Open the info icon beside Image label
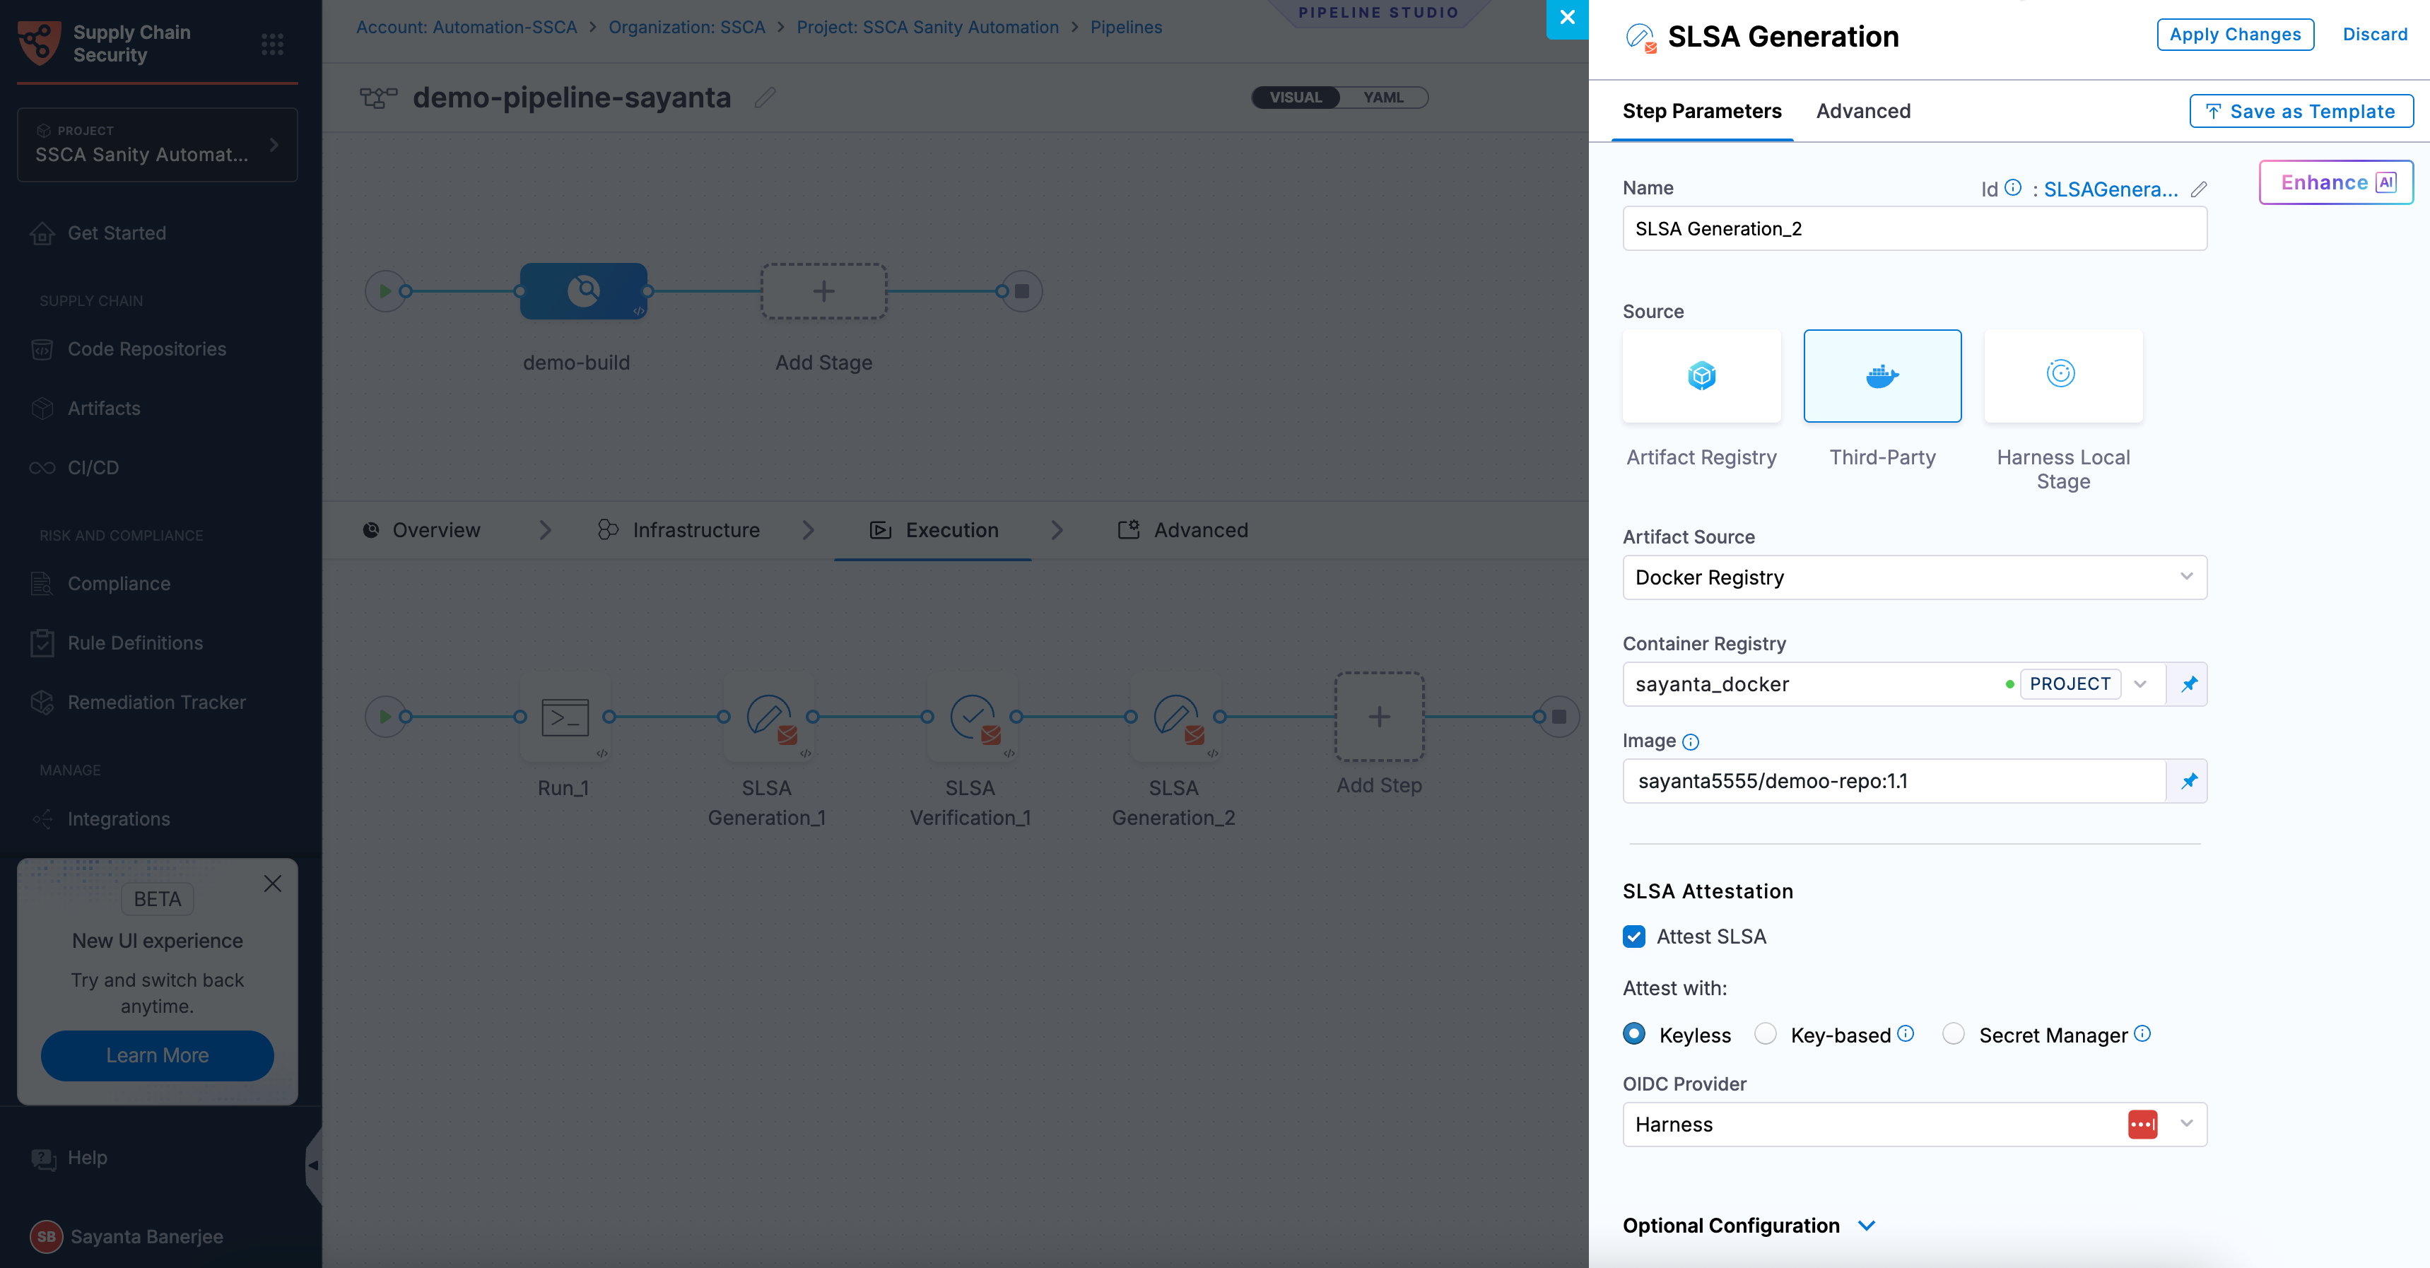The height and width of the screenshot is (1268, 2430). (x=1691, y=741)
